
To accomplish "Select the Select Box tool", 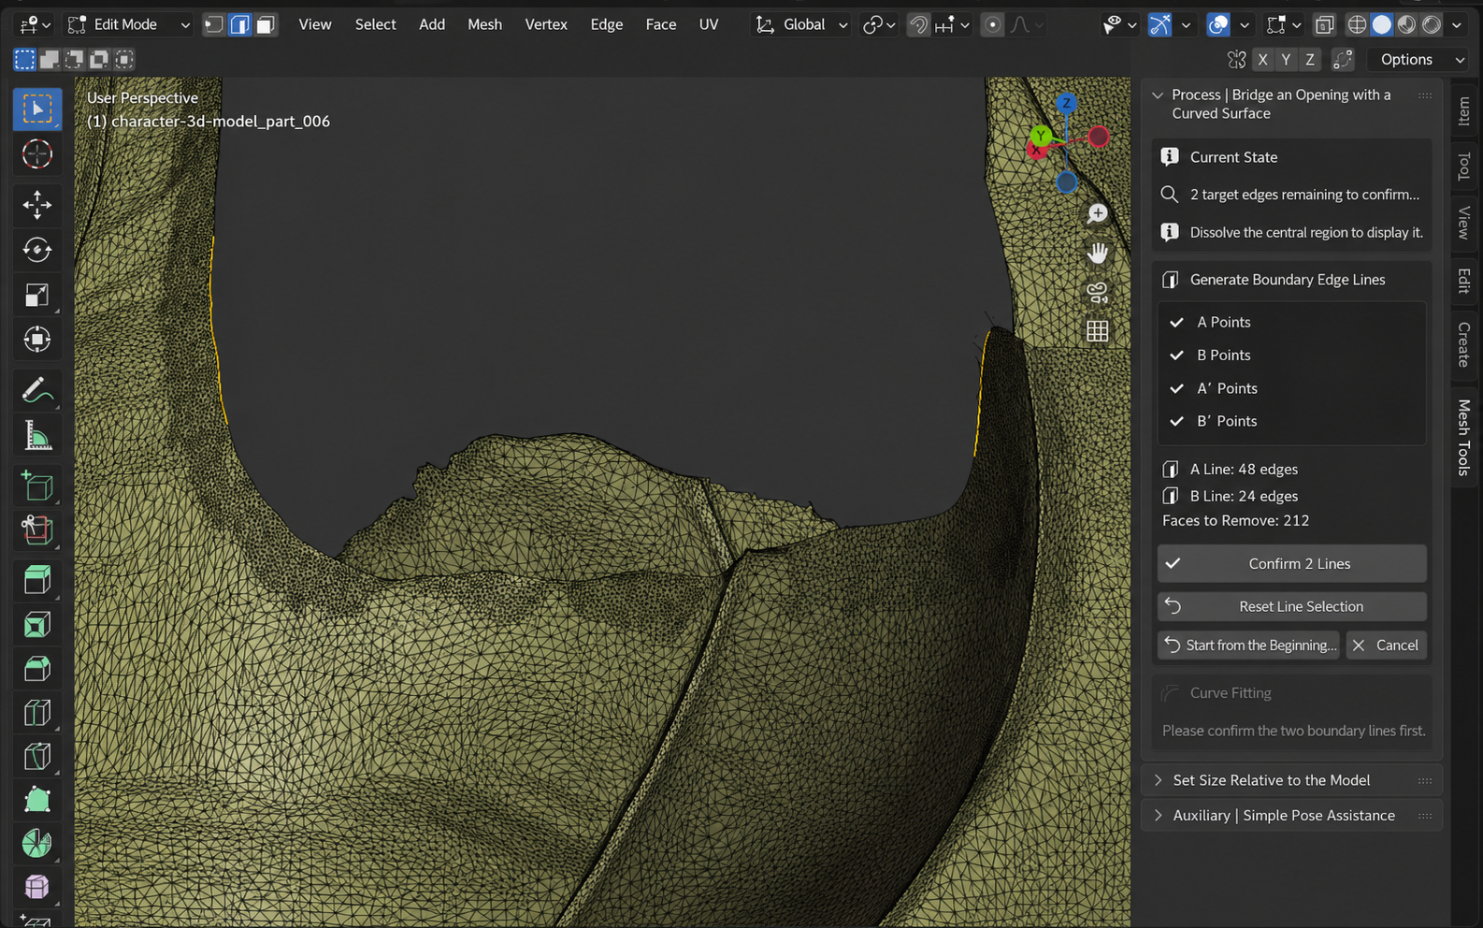I will (37, 109).
